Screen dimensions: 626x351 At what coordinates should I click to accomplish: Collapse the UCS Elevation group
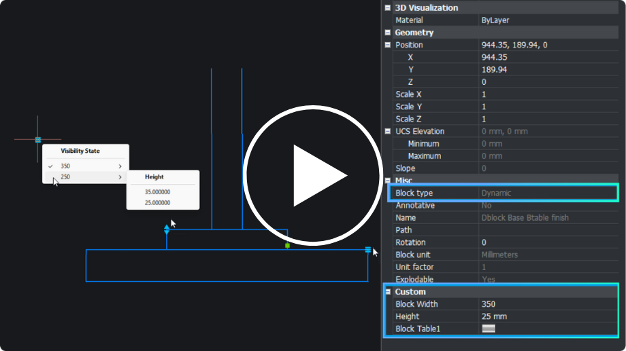tap(388, 131)
